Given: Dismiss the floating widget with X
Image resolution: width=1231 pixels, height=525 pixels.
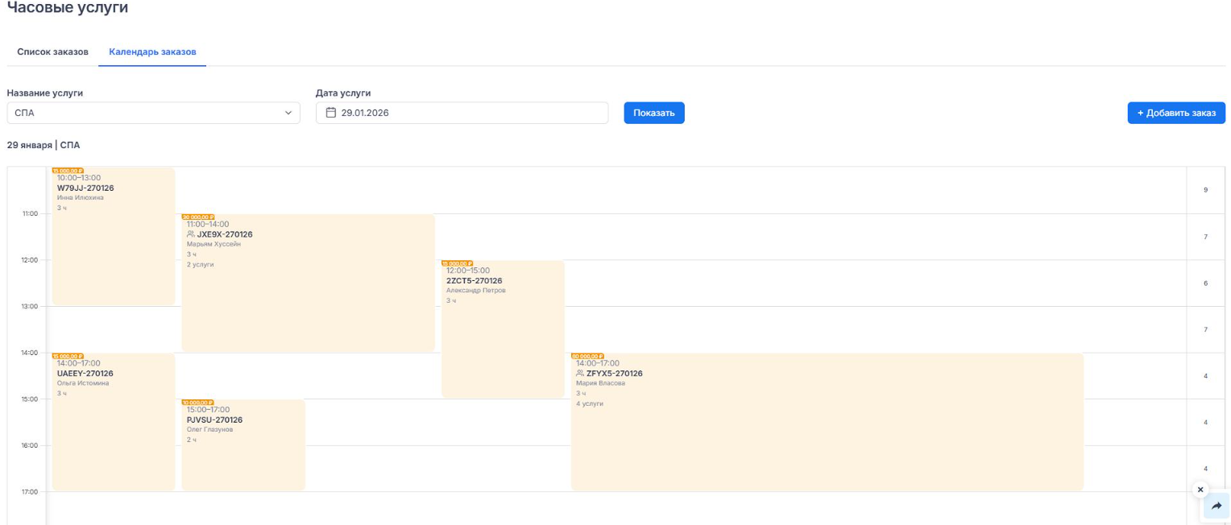Looking at the screenshot, I should click(1200, 490).
